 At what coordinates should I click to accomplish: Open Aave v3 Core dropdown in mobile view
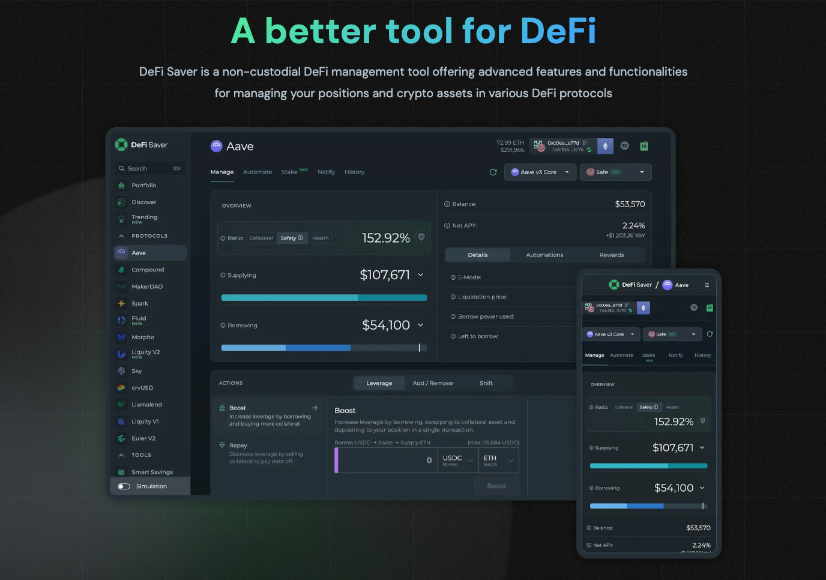coord(610,334)
